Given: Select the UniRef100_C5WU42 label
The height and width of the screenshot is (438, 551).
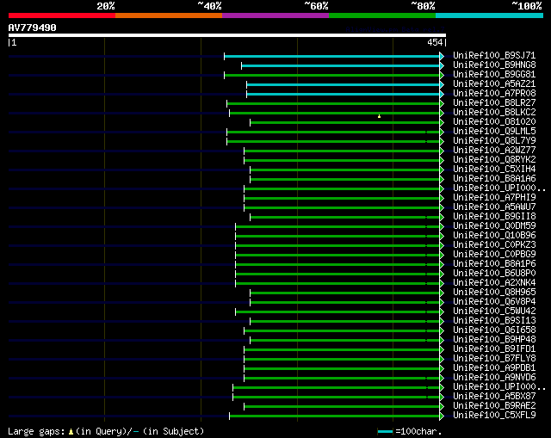Looking at the screenshot, I should pyautogui.click(x=494, y=312).
